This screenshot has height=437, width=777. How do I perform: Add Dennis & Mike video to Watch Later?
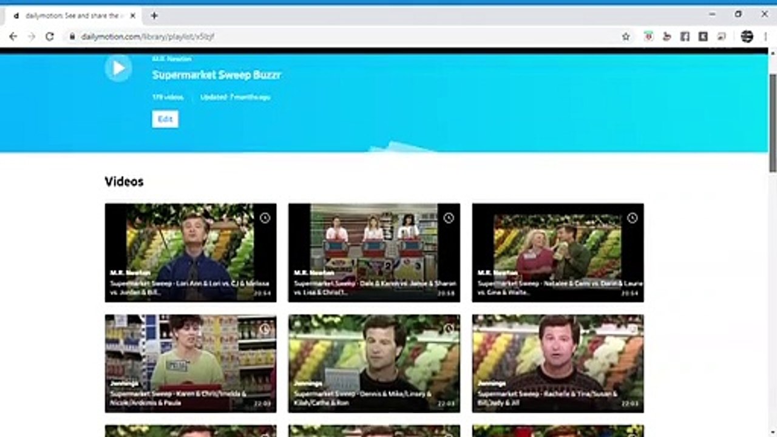(x=449, y=329)
